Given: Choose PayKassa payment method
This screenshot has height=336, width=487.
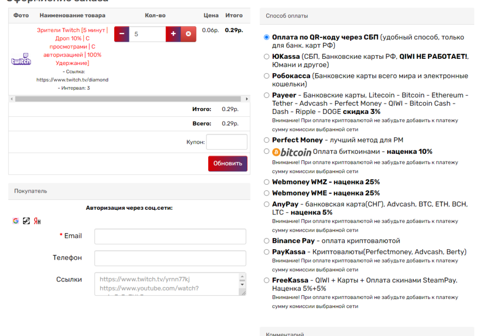Looking at the screenshot, I should (266, 252).
